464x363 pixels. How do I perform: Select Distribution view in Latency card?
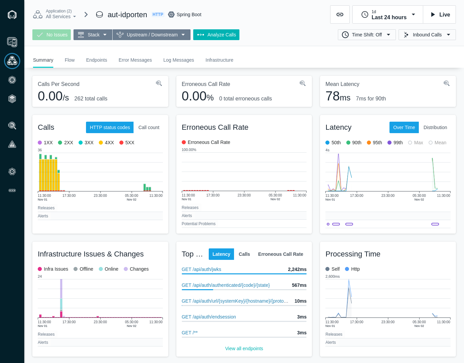pos(435,127)
